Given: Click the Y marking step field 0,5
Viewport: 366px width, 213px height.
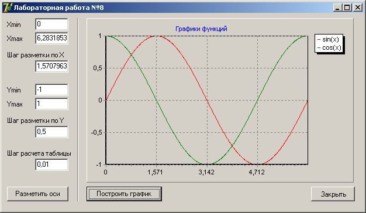Looking at the screenshot, I should coord(51,132).
